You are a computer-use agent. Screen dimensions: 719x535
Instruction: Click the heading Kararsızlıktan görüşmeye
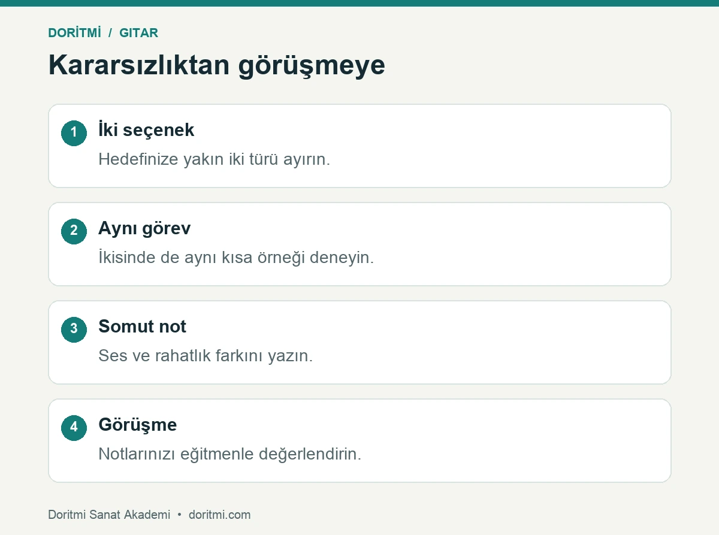pos(216,65)
